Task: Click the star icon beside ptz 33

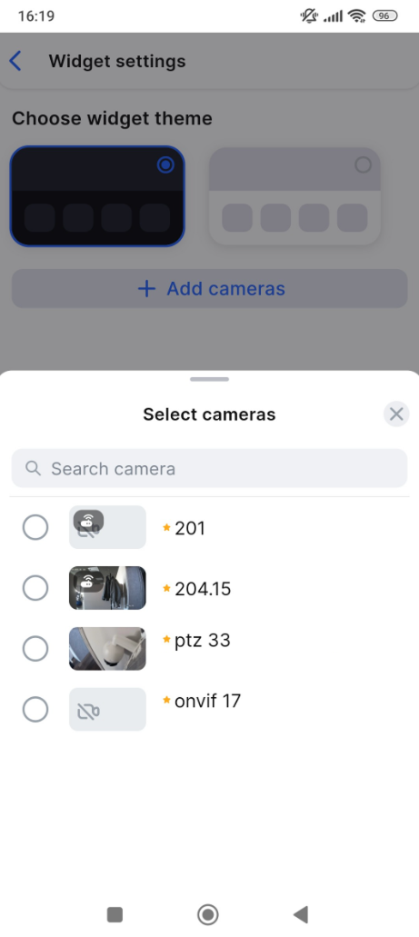Action: (166, 639)
